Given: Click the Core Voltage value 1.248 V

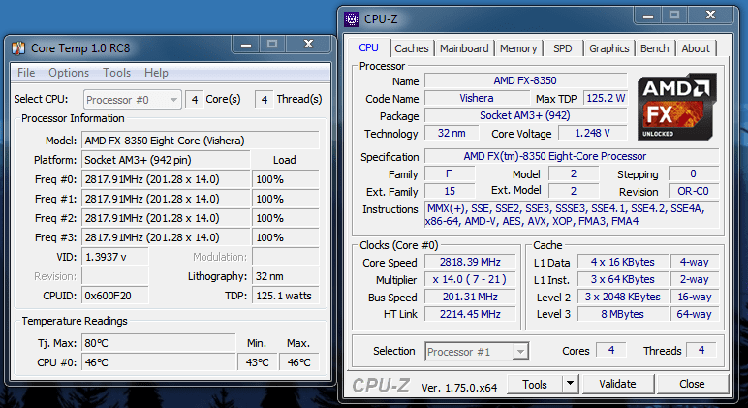Looking at the screenshot, I should click(592, 133).
